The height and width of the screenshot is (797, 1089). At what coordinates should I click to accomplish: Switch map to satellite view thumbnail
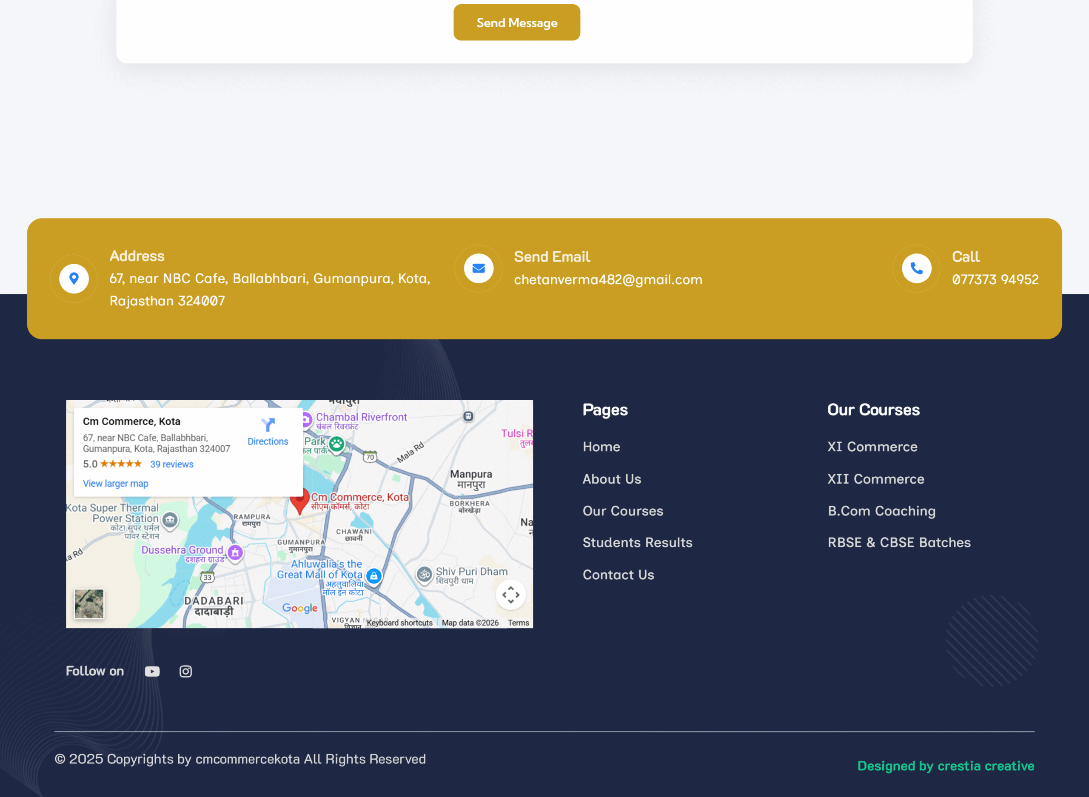tap(89, 603)
